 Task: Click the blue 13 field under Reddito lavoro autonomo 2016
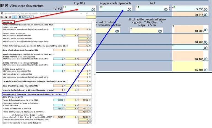60,35
